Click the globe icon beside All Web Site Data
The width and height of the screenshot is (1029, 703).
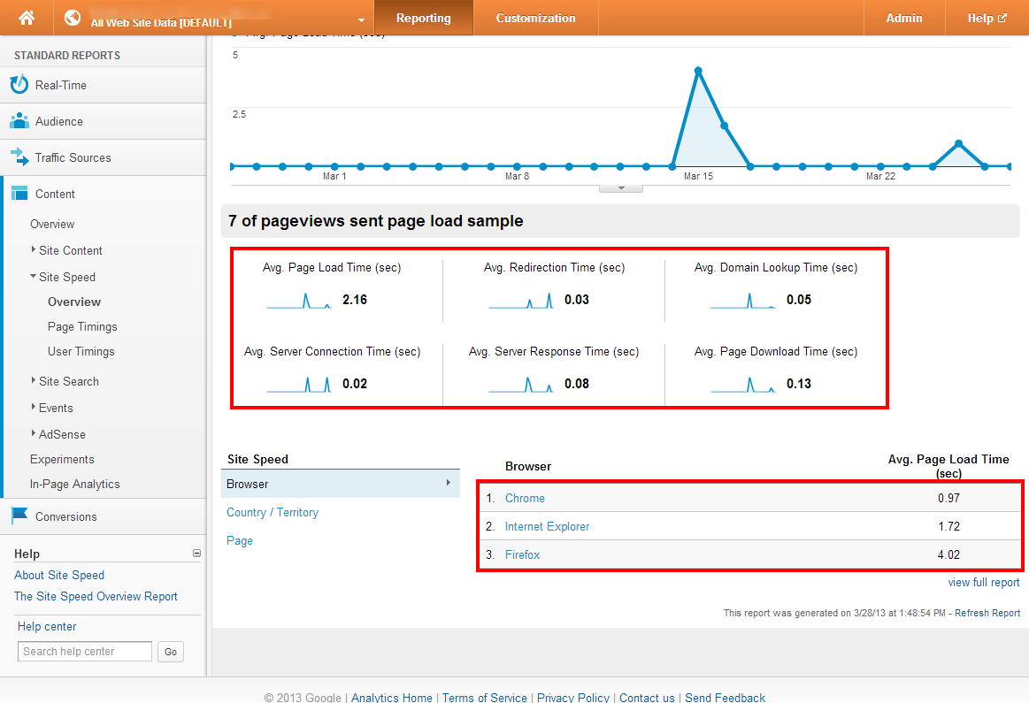pyautogui.click(x=73, y=18)
